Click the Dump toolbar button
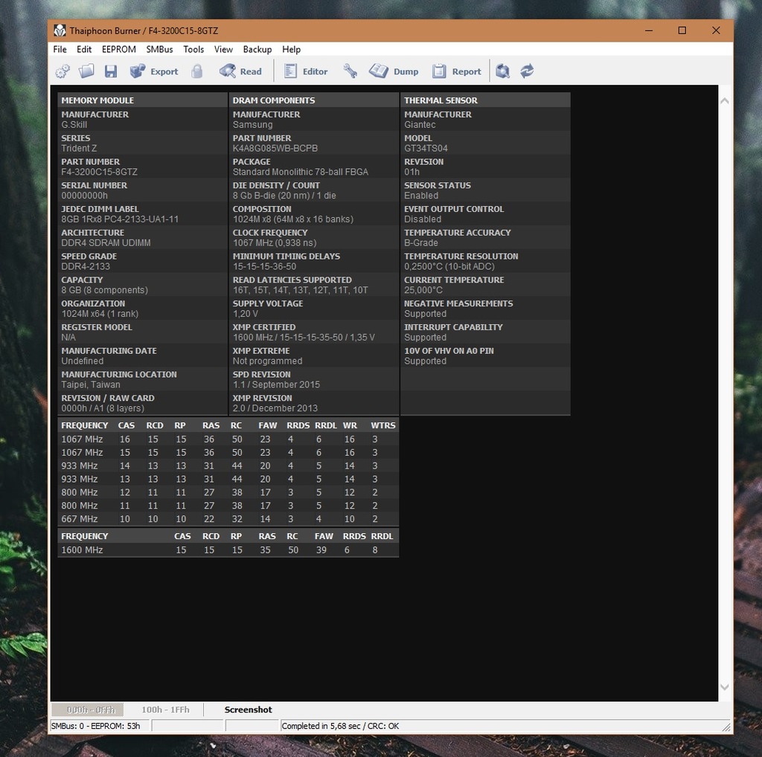This screenshot has height=757, width=762. click(394, 71)
